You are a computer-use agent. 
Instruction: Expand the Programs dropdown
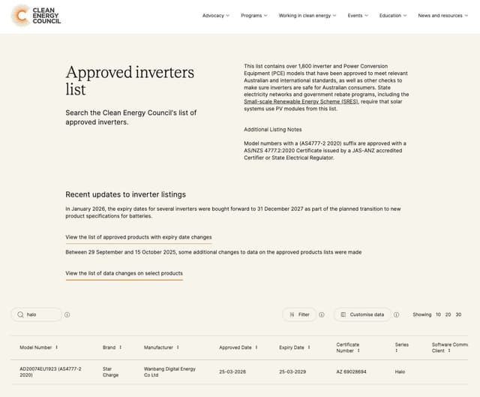(254, 16)
